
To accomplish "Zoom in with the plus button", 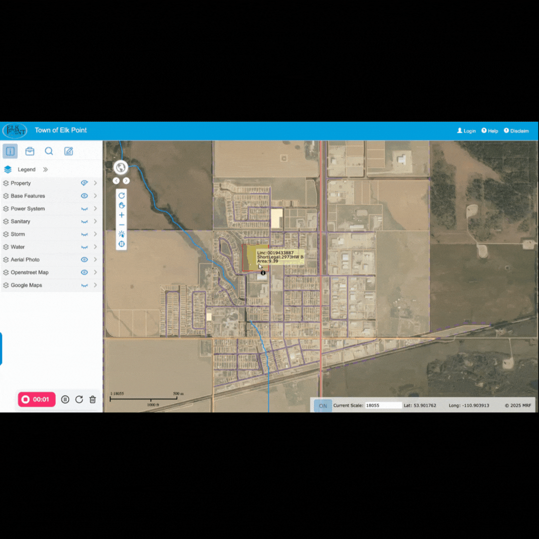I will pyautogui.click(x=121, y=215).
